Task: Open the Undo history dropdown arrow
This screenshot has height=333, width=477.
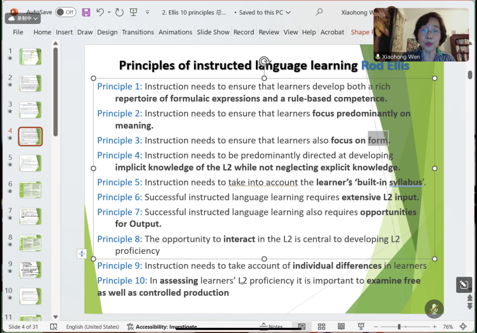Action: click(109, 12)
